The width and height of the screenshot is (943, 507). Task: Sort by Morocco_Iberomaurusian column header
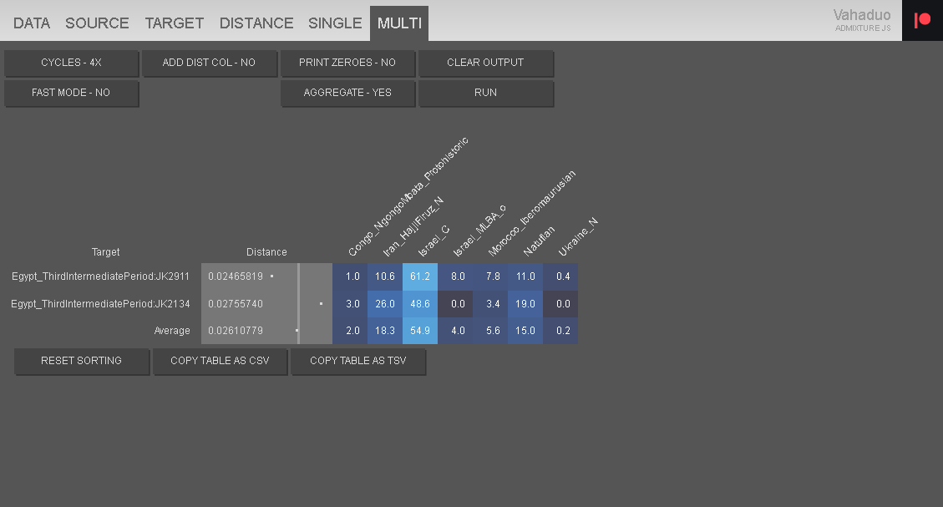pos(532,213)
